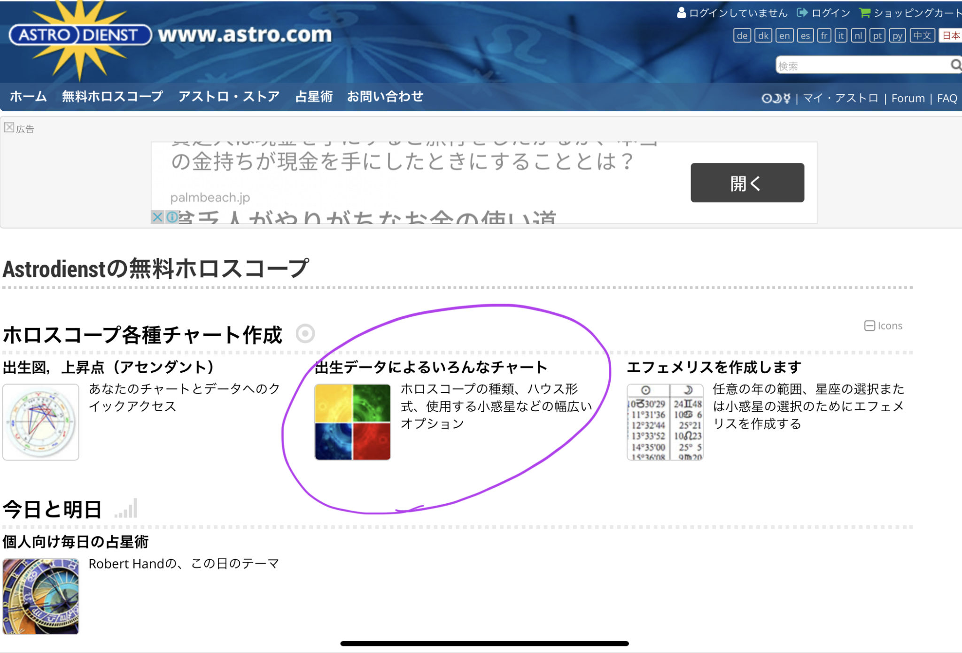Click ログインしていません status text
Screen dimensions: 962x653
[x=738, y=13]
